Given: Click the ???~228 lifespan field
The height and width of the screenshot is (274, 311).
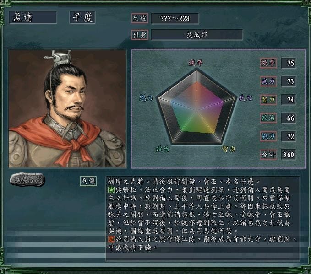Looking at the screenshot, I should (x=175, y=19).
